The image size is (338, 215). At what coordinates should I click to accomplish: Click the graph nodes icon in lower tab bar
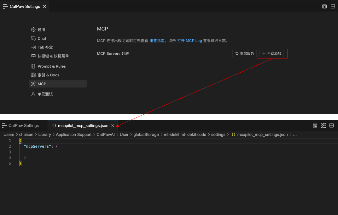point(323,125)
